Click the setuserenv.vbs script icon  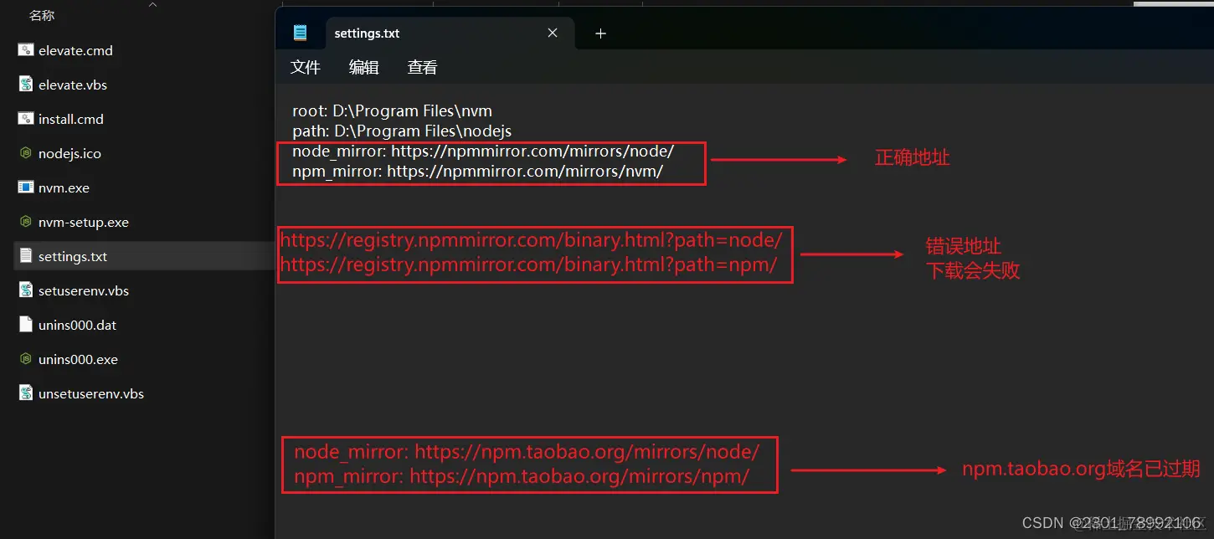pos(25,290)
